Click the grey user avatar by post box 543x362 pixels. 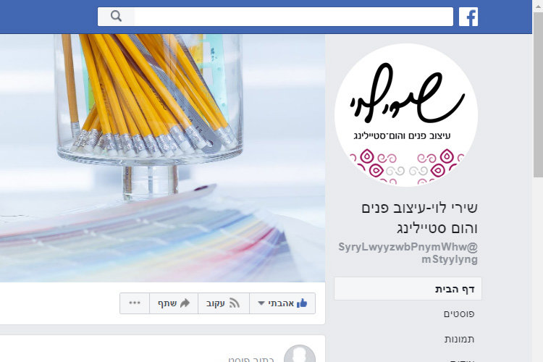coord(300,354)
